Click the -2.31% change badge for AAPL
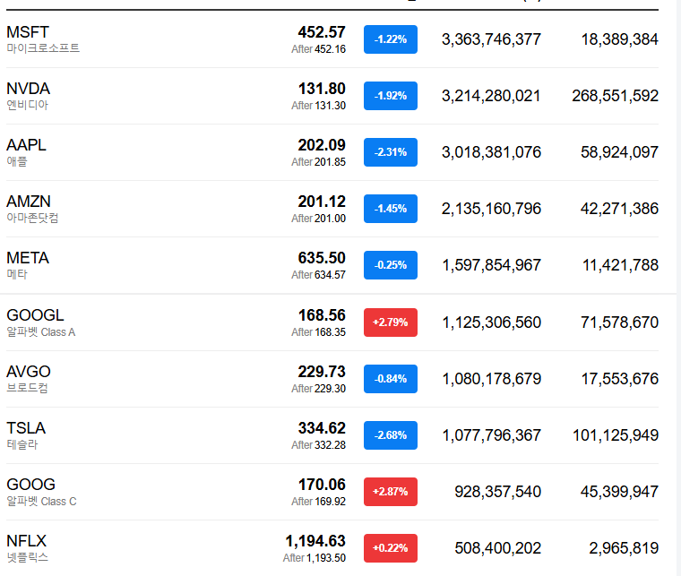Viewport: 681px width, 576px height. [x=391, y=152]
